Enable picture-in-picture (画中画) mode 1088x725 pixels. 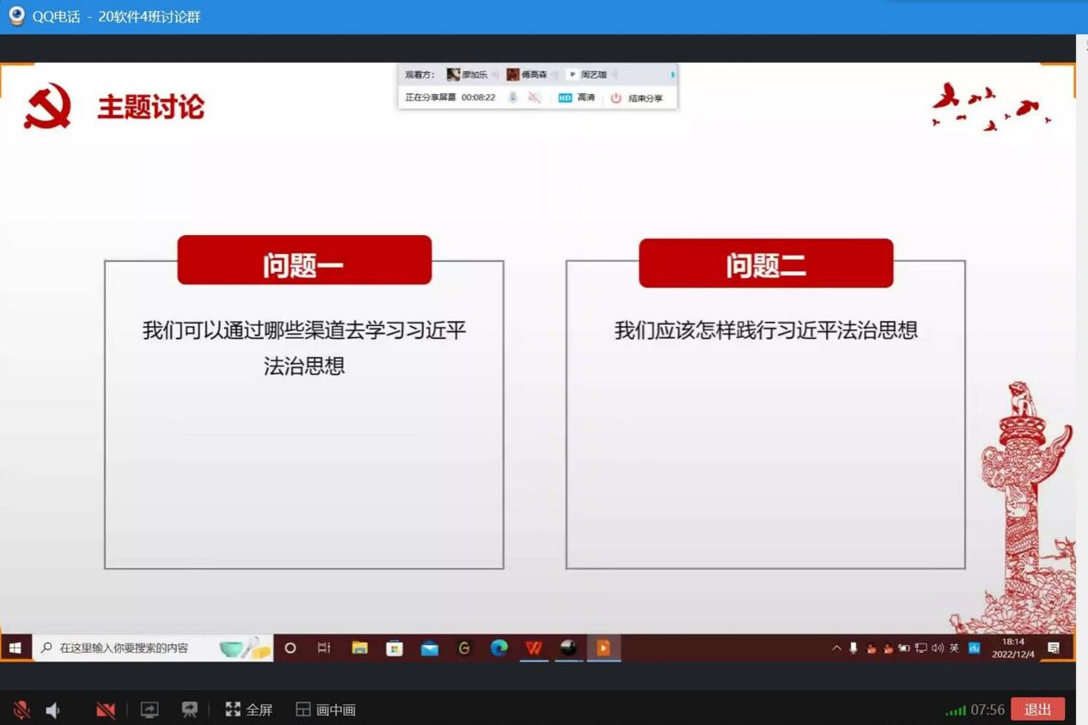click(325, 710)
